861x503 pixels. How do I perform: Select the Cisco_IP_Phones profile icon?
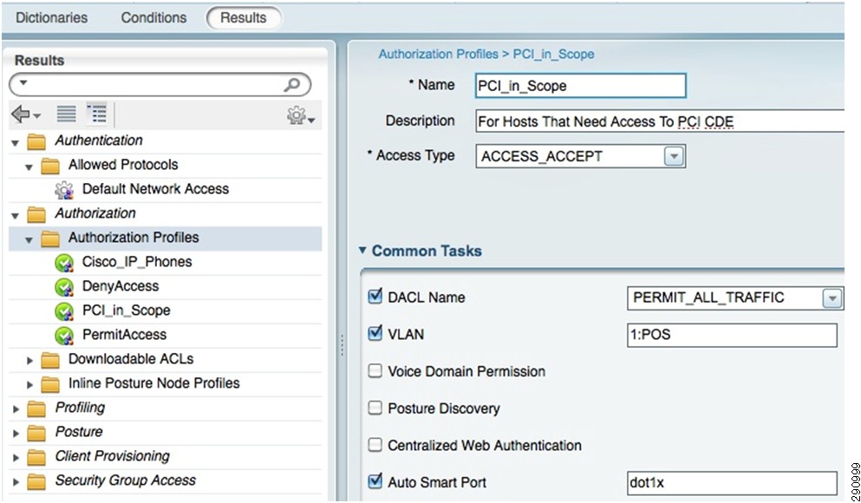pyautogui.click(x=64, y=263)
